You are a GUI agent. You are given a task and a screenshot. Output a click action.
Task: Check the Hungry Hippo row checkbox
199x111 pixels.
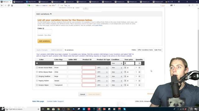[x=37, y=85]
